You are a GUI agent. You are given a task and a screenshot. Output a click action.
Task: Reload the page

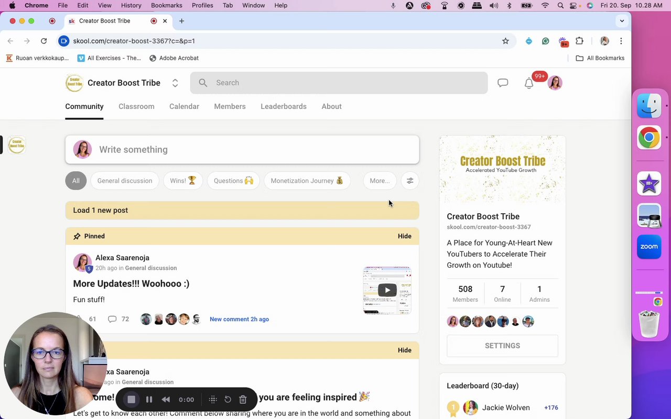pos(44,41)
